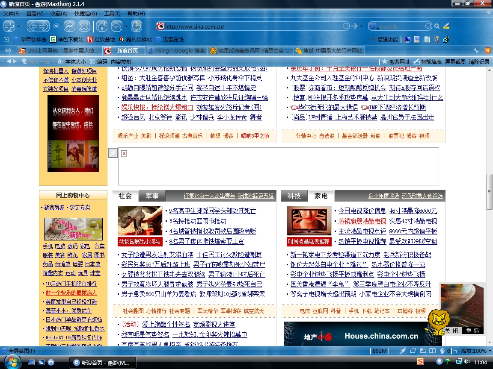Click the Go arrow beside address bar
This screenshot has width=493, height=369.
pos(355,26)
